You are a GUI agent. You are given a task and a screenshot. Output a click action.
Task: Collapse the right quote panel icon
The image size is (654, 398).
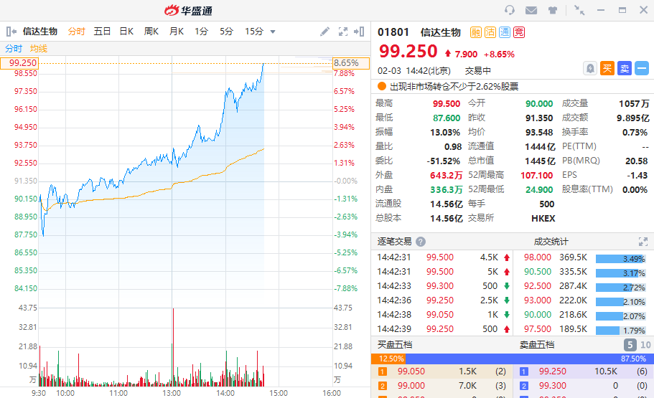pyautogui.click(x=359, y=32)
